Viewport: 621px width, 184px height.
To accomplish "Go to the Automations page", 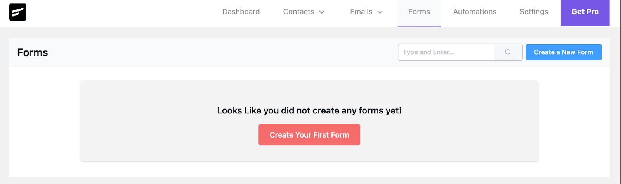I will pyautogui.click(x=475, y=12).
